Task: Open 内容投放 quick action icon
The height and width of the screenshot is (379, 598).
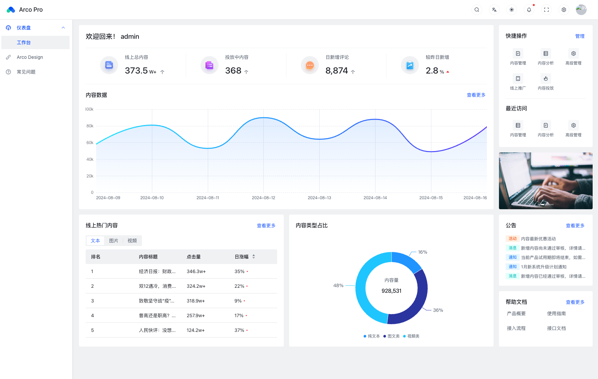Action: pos(546,79)
